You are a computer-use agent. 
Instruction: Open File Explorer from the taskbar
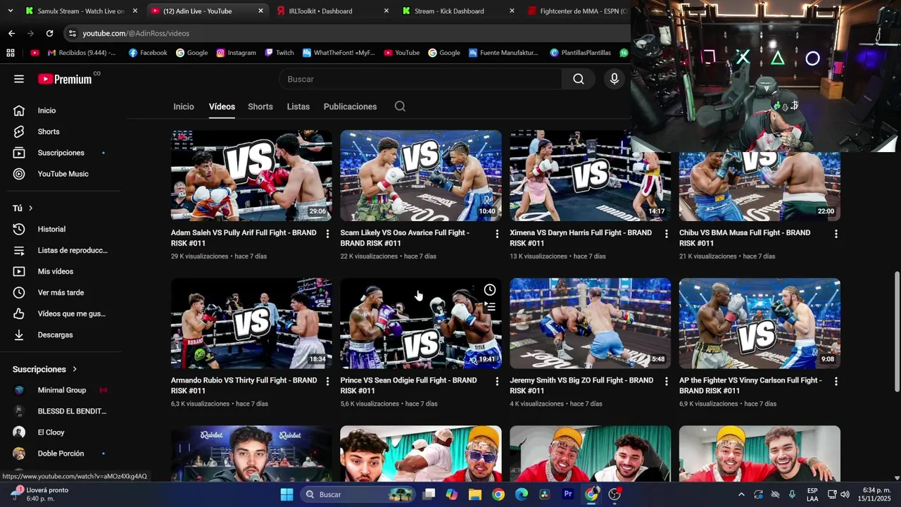(475, 494)
